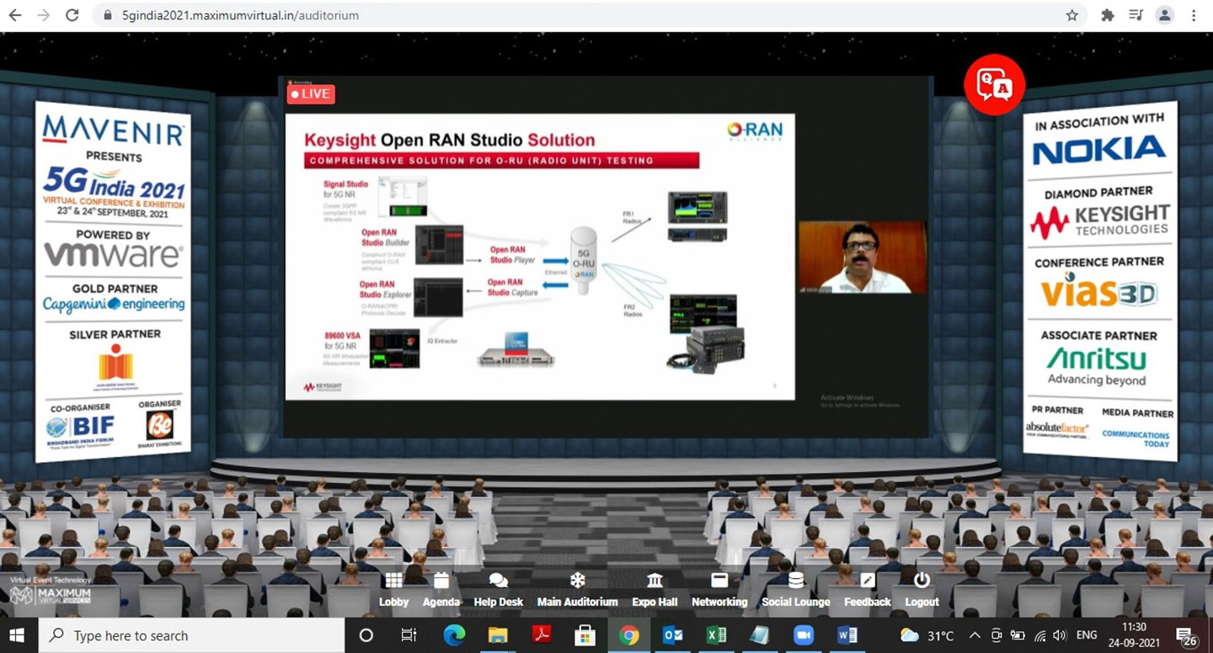Viewport: 1213px width, 653px height.
Task: Open Excel from the taskbar
Action: point(716,635)
